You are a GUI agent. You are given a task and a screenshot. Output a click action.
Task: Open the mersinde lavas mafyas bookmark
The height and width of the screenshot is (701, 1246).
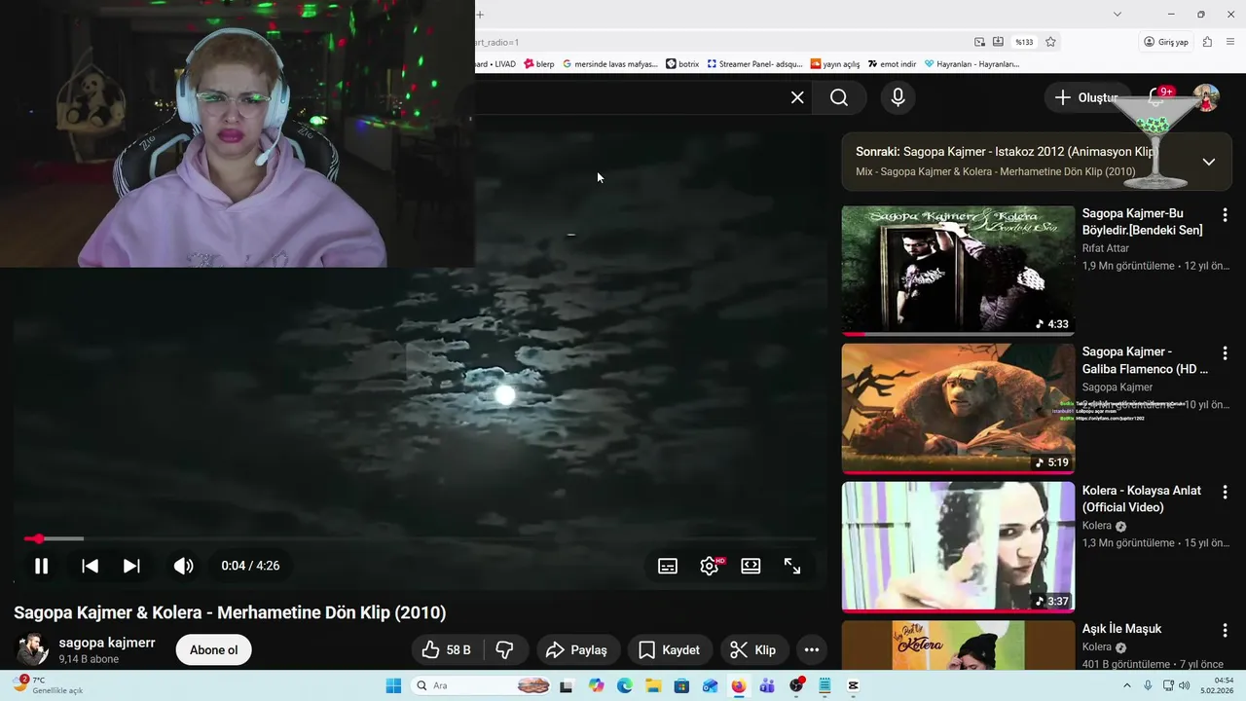pyautogui.click(x=609, y=63)
